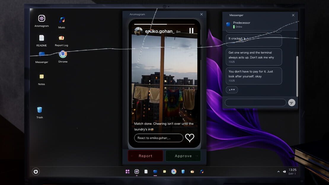Click the Messenger message input box
This screenshot has height=185, width=329.
[255, 103]
